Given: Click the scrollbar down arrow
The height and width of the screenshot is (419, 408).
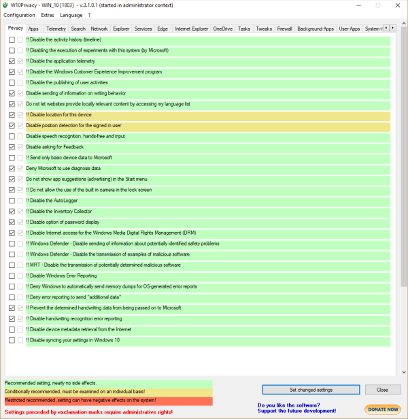Looking at the screenshot, I should (x=404, y=372).
